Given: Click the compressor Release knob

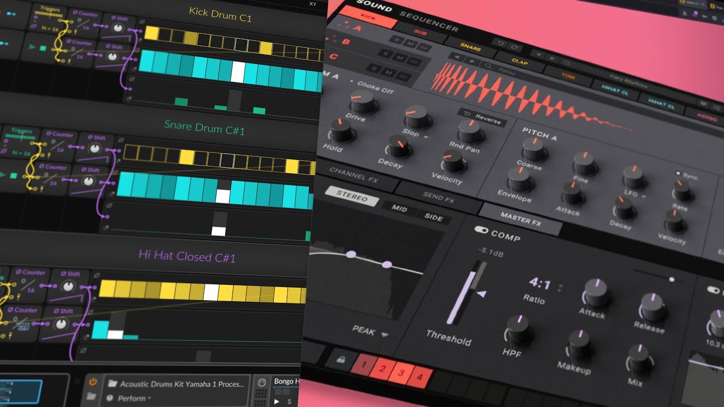Looking at the screenshot, I should 653,307.
